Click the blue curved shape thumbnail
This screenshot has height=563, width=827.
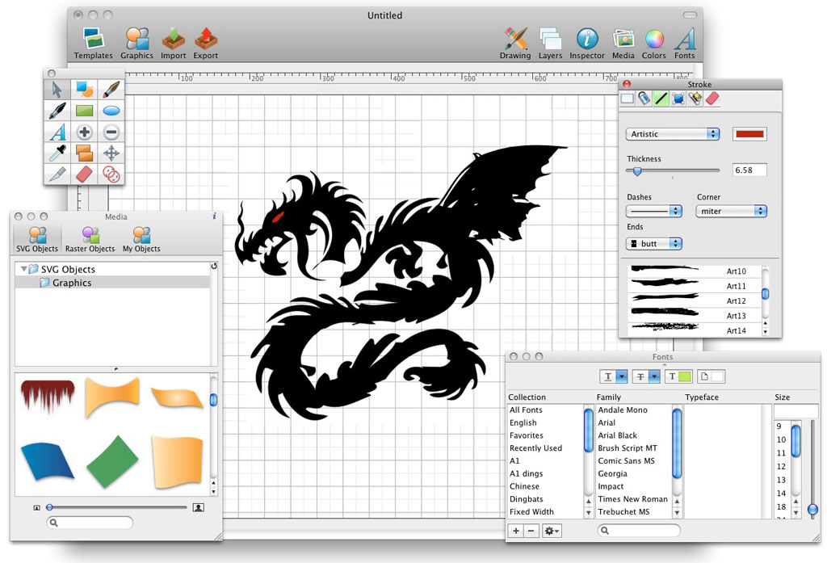(48, 460)
